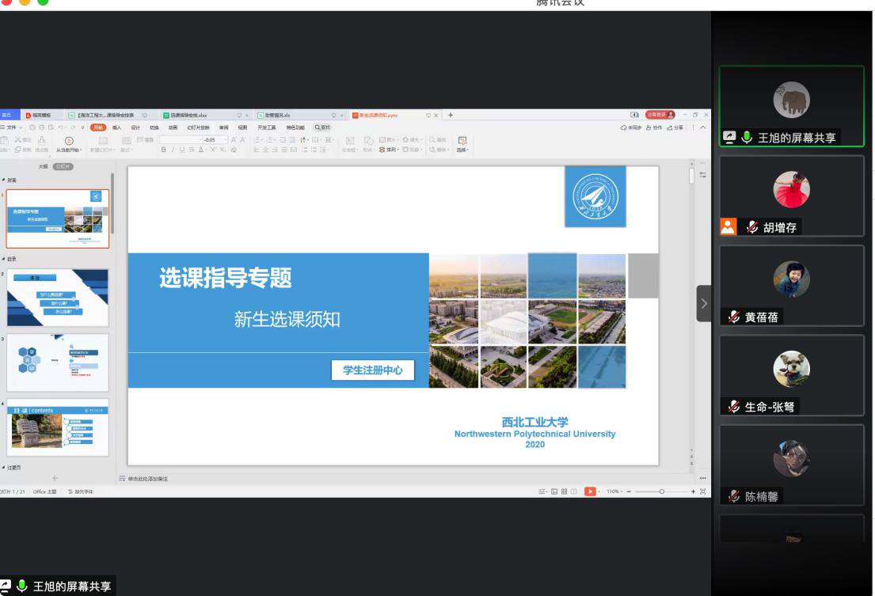Image resolution: width=875 pixels, height=596 pixels.
Task: Expand the hidden participant panel side arrow
Action: point(703,303)
